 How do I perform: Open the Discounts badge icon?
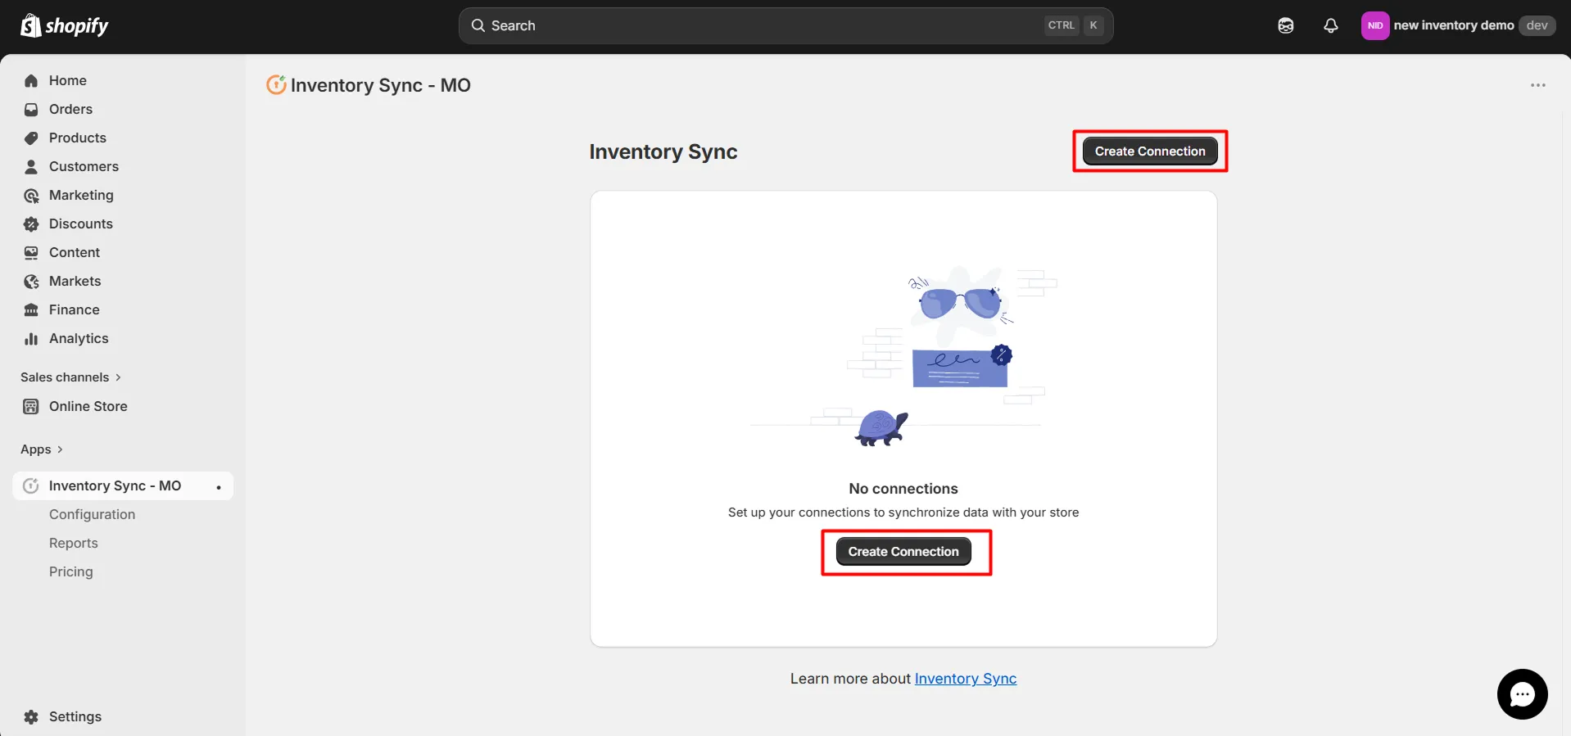31,224
